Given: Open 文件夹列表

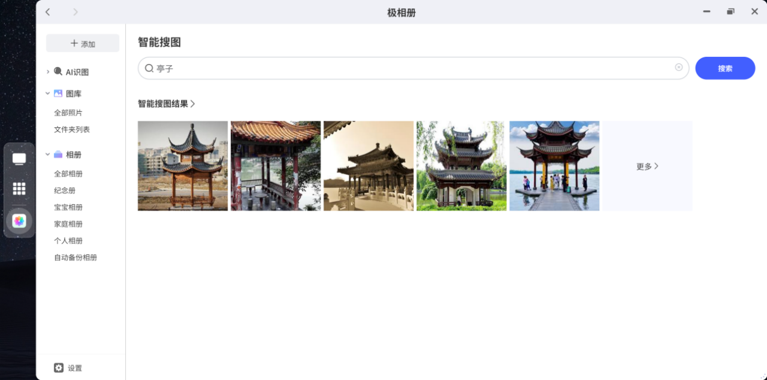Looking at the screenshot, I should (x=72, y=129).
